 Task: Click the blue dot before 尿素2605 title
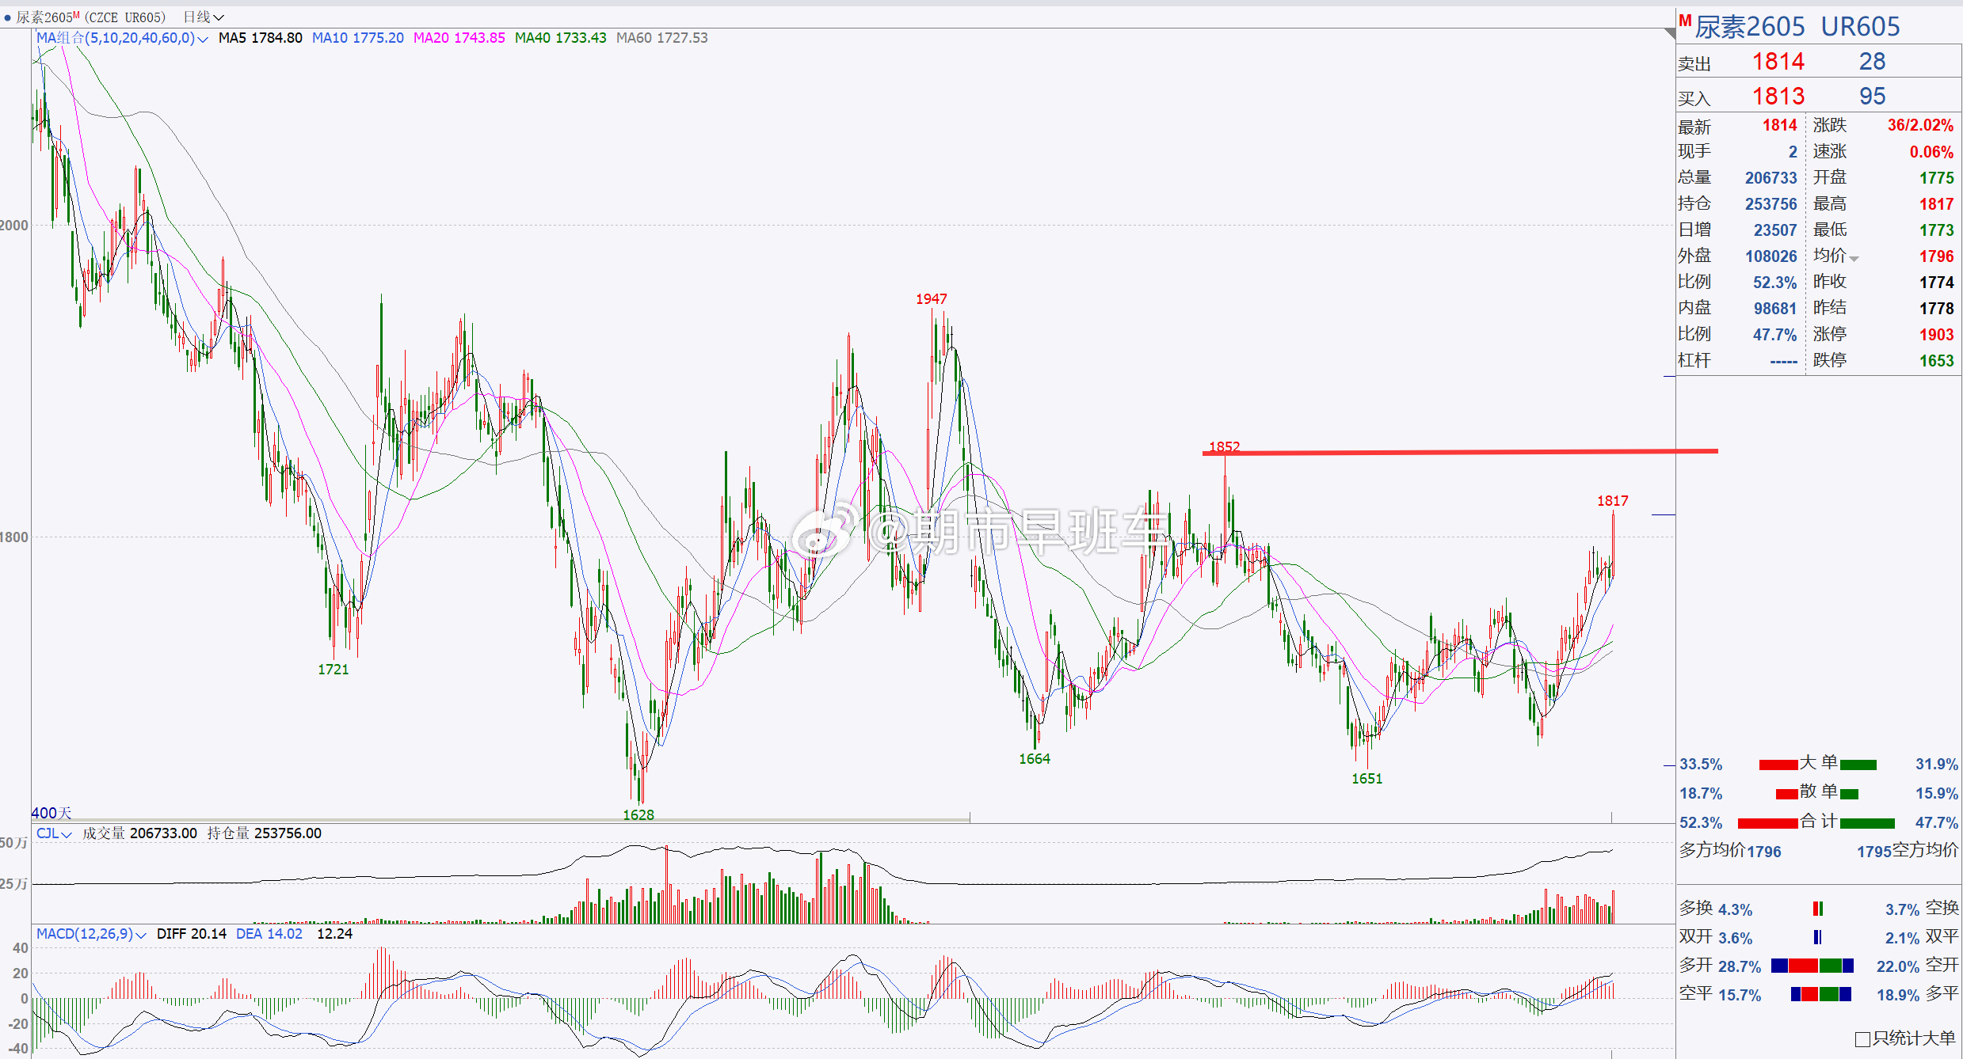7,17
